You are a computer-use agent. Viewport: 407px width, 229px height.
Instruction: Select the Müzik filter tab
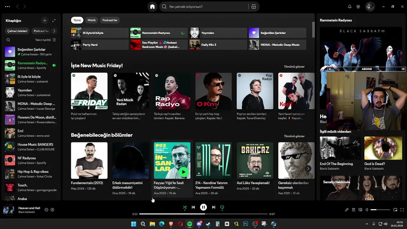[x=92, y=20]
